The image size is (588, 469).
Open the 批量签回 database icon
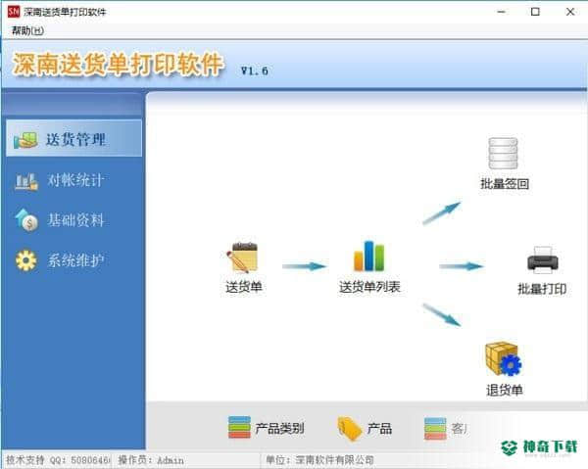tap(504, 154)
